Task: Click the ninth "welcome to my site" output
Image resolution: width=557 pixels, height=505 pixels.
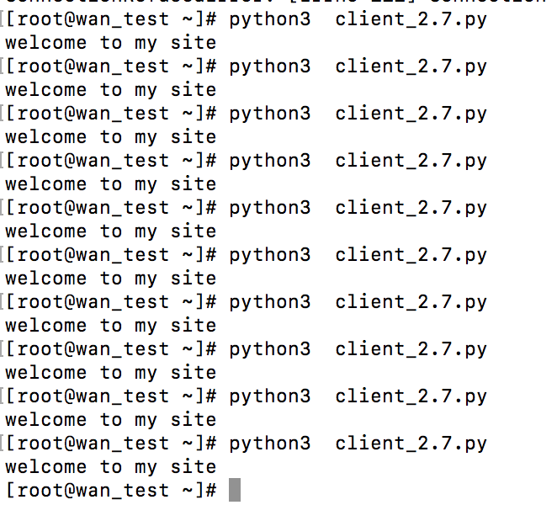Action: point(110,419)
